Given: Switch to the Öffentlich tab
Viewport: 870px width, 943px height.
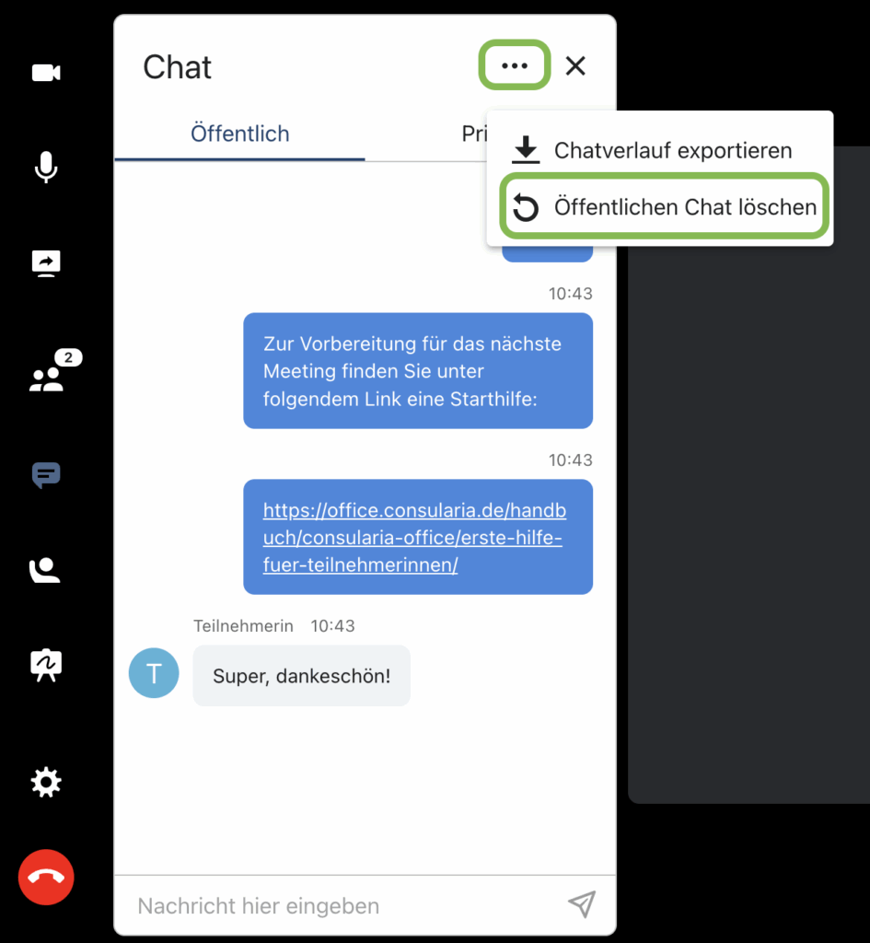Looking at the screenshot, I should click(240, 134).
